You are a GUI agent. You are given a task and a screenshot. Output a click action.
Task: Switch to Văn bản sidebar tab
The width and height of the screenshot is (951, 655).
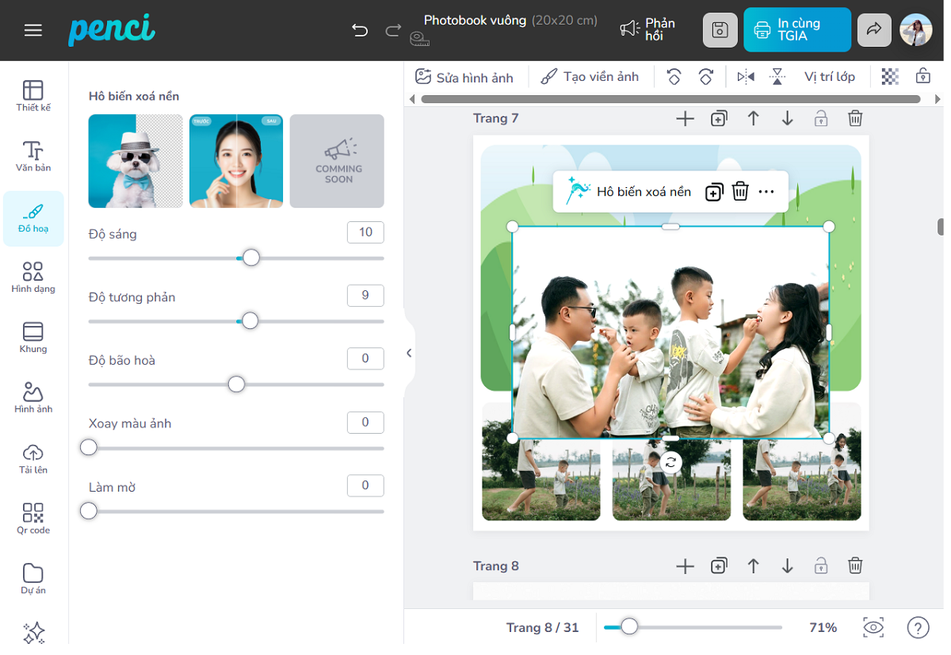[33, 156]
